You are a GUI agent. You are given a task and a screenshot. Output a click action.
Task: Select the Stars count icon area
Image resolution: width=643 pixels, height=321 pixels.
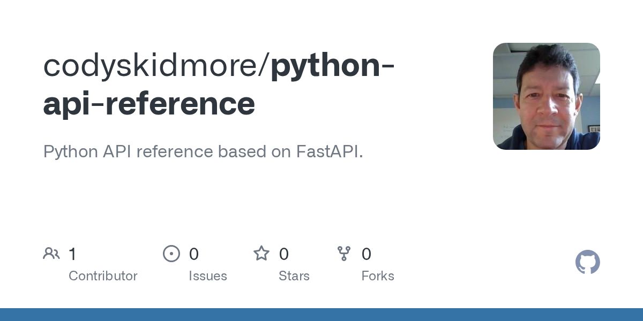(x=261, y=254)
